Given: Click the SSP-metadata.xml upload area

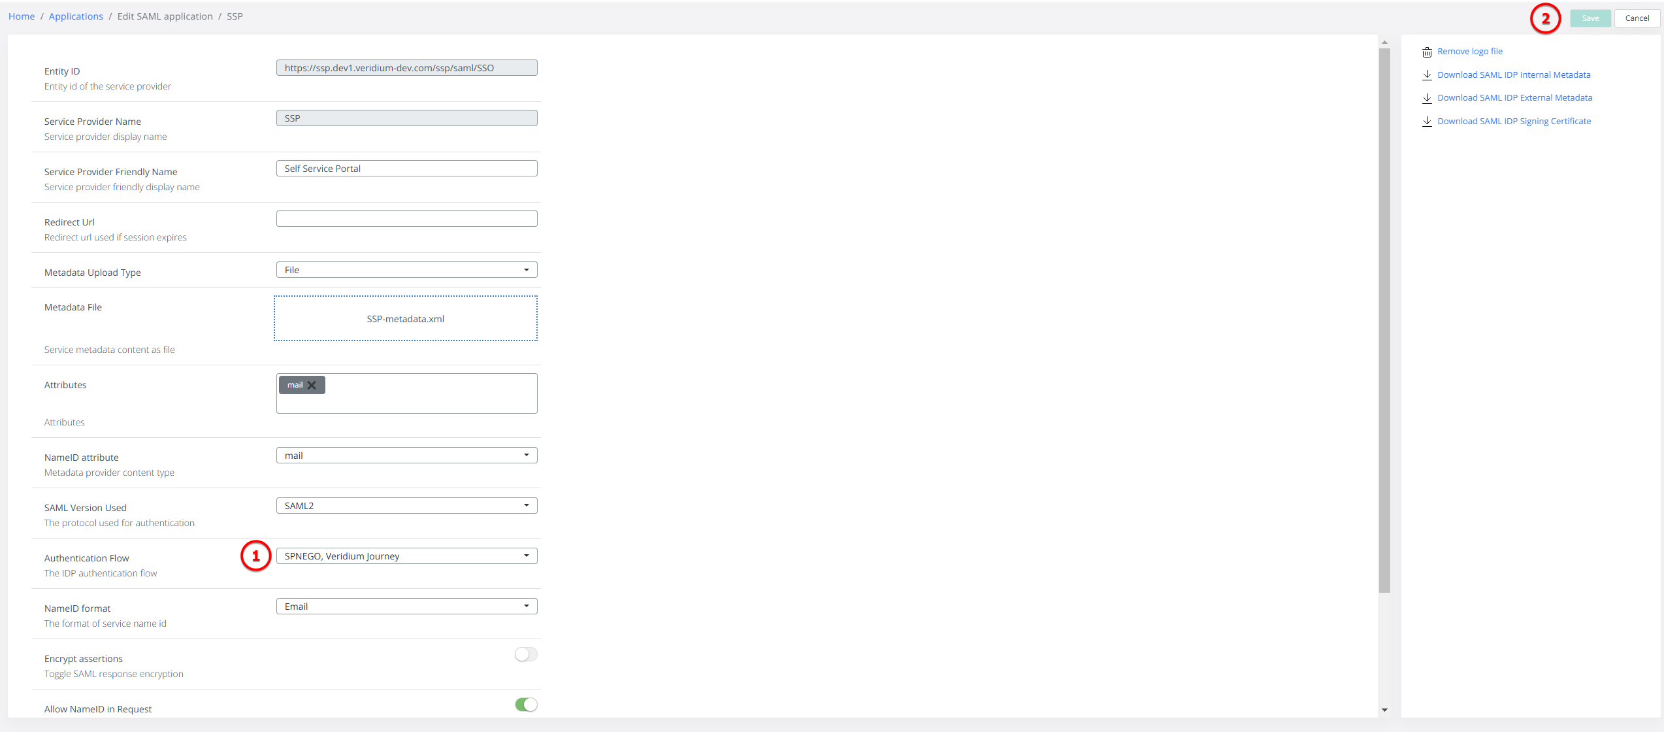Looking at the screenshot, I should point(405,318).
